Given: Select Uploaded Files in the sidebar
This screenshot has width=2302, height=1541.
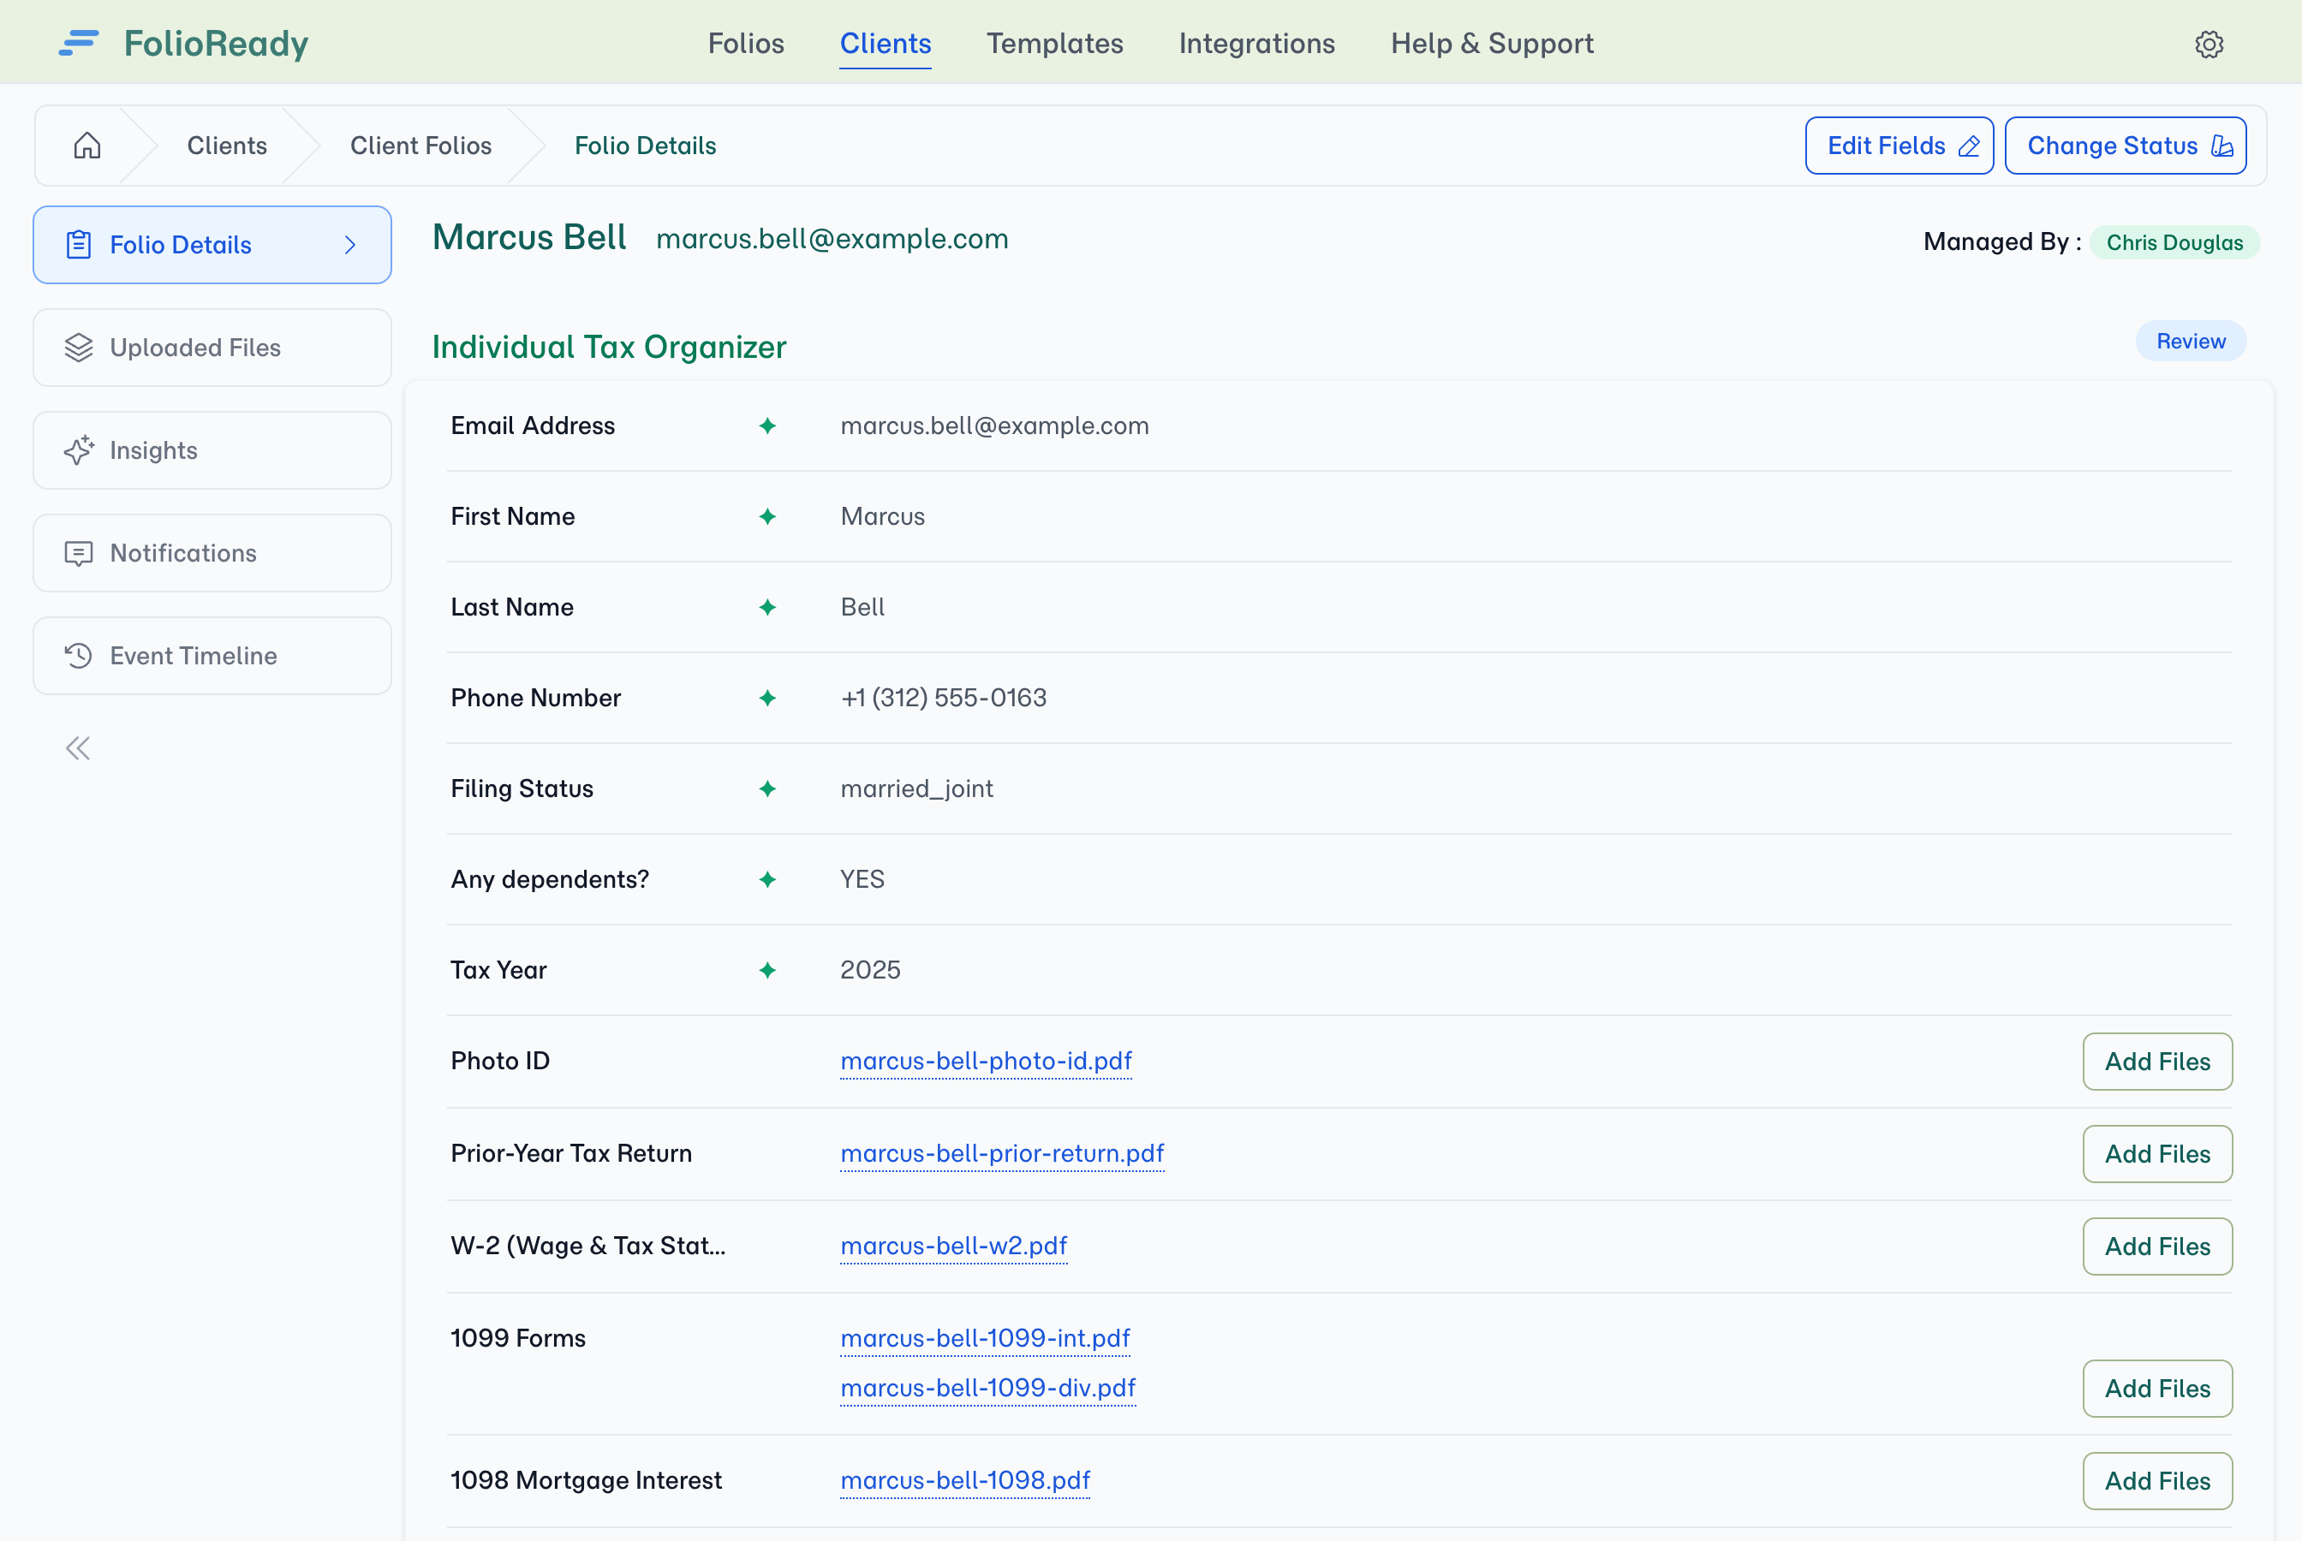Looking at the screenshot, I should [212, 348].
